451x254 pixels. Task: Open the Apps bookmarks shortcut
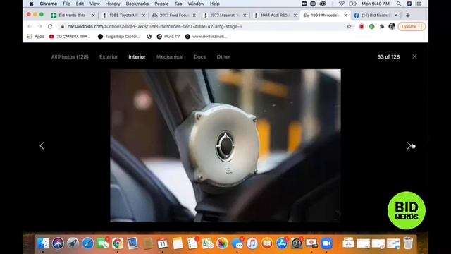36,37
